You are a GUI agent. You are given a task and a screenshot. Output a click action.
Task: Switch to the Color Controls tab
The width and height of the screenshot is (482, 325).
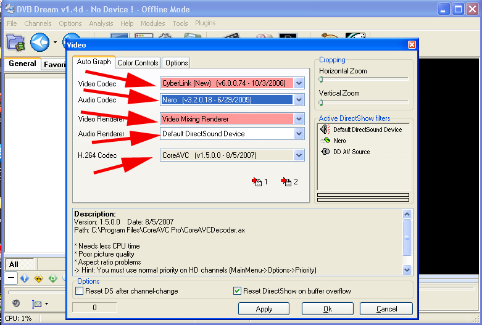(x=138, y=63)
